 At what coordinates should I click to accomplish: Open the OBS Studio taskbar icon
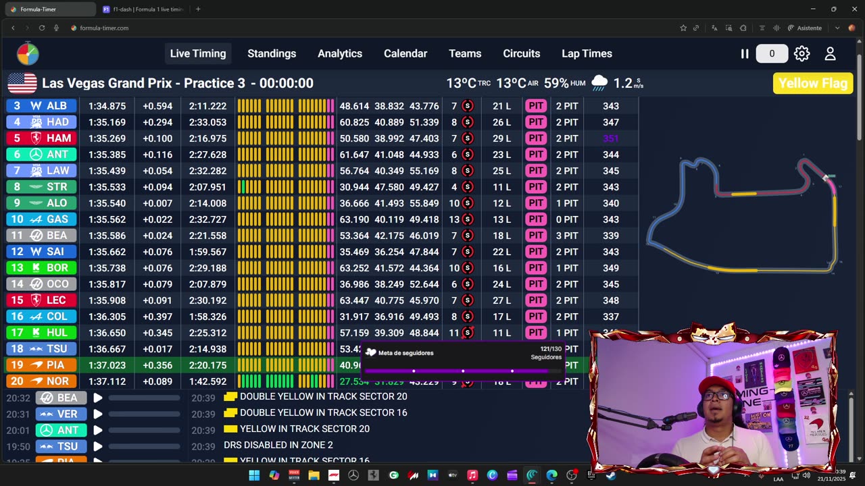pos(572,475)
